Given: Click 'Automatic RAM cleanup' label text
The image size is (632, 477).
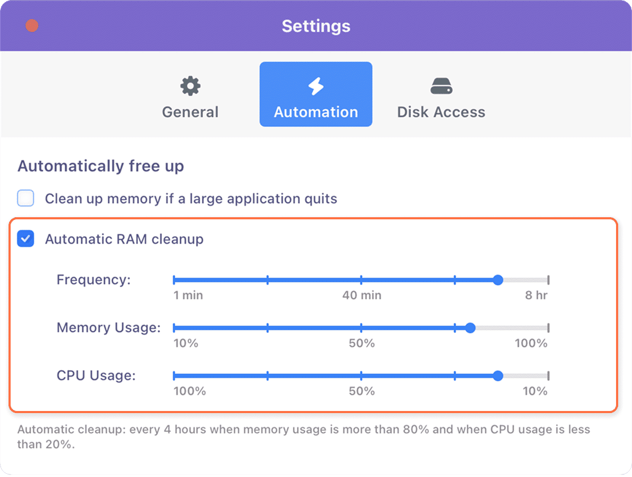Looking at the screenshot, I should coord(124,239).
